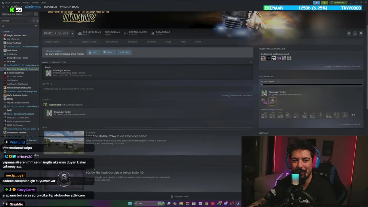Screen dimensions: 368x207
Task: Click the Oynama Süresi clock icon
Action: coord(126,33)
